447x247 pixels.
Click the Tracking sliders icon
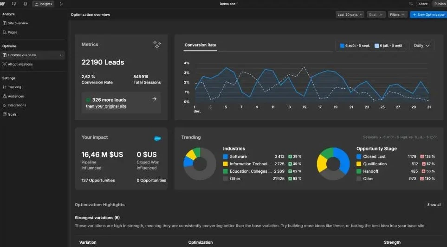pyautogui.click(x=4, y=87)
